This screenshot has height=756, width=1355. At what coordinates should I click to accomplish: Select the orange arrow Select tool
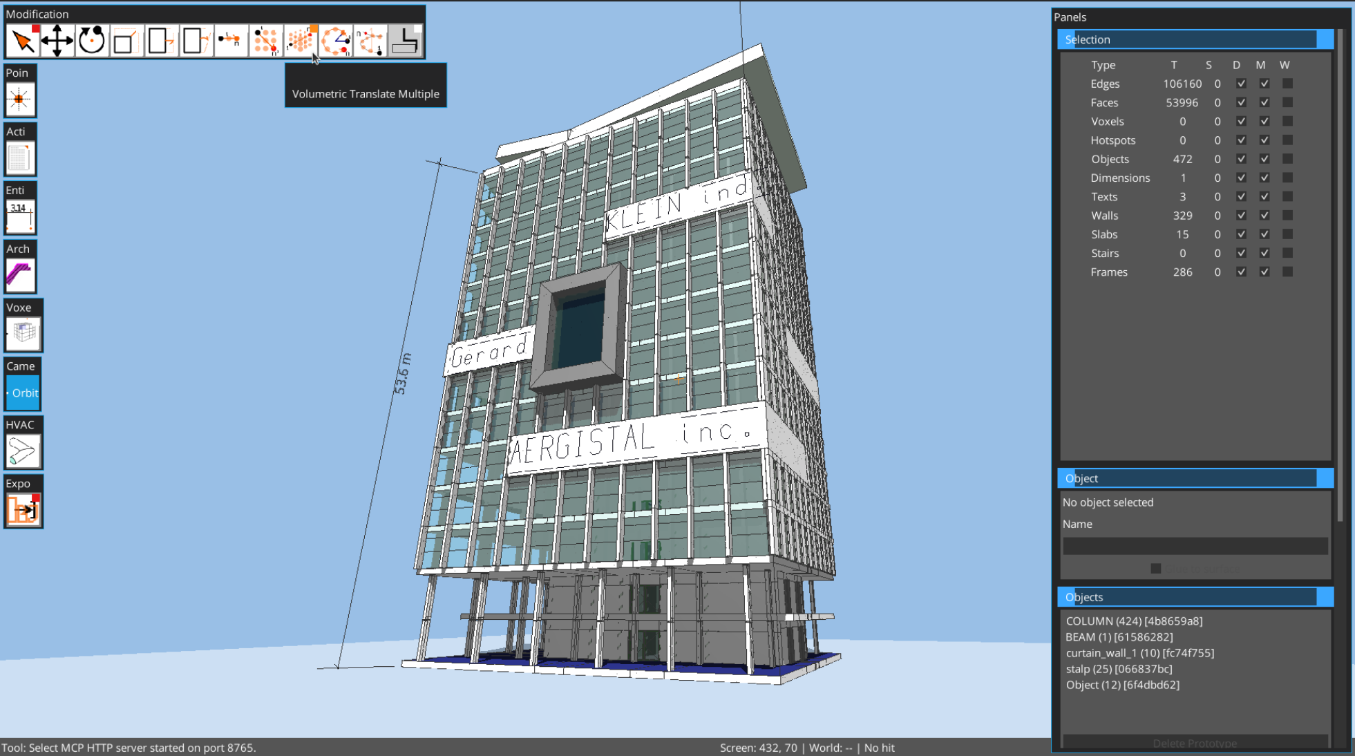tap(23, 41)
